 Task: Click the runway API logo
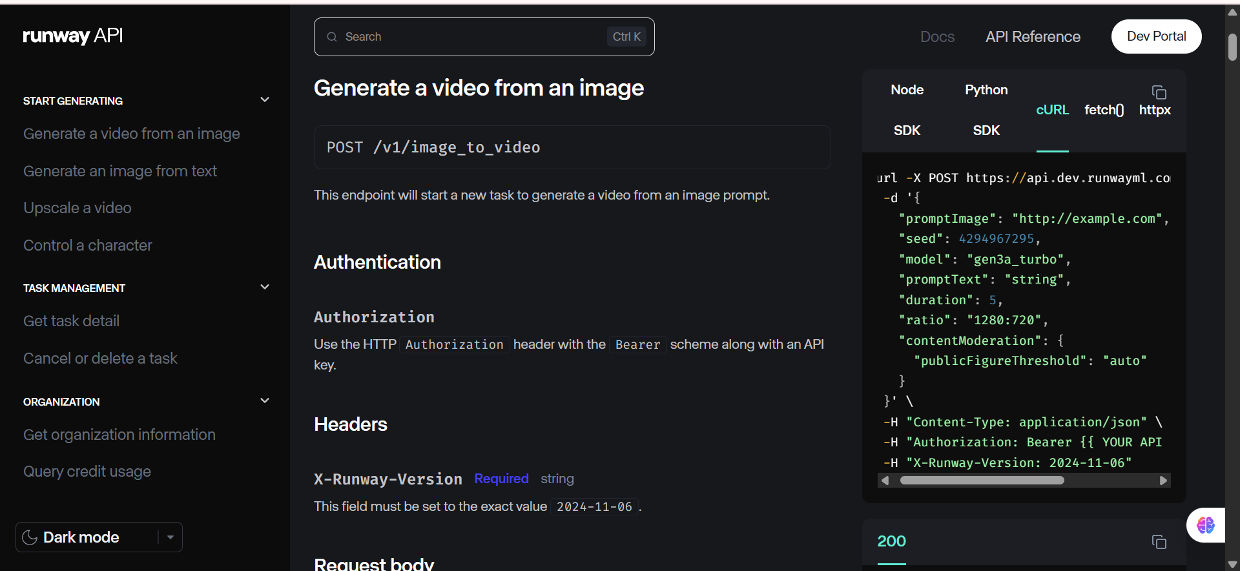[72, 36]
